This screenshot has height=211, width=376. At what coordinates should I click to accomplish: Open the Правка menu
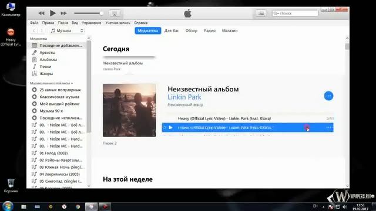tap(48, 23)
